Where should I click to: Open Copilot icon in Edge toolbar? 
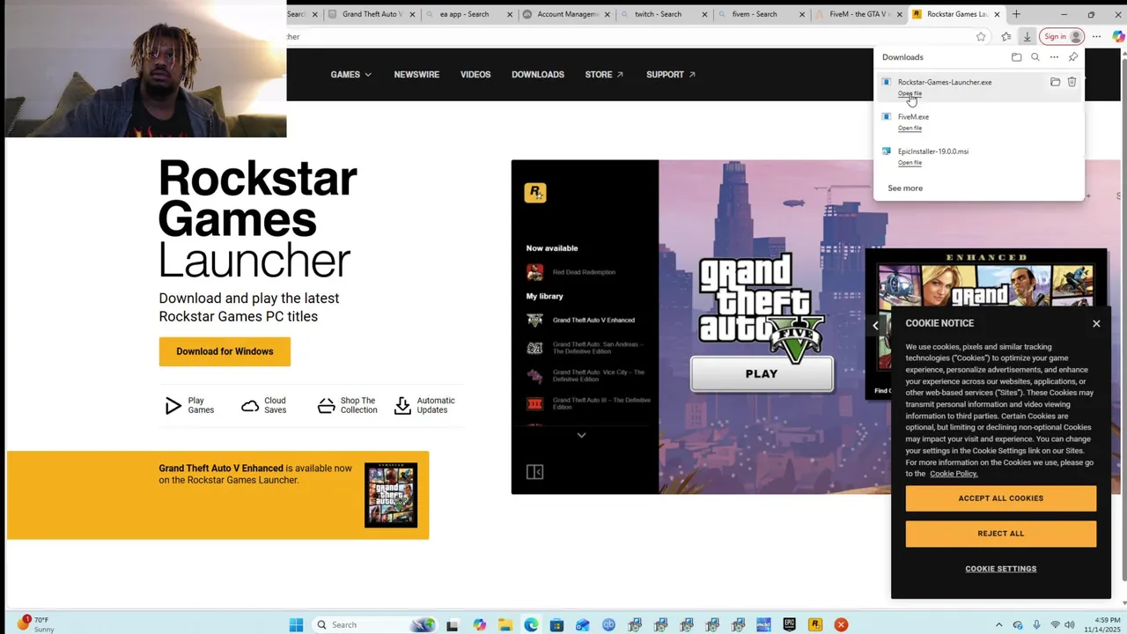[x=1118, y=37]
